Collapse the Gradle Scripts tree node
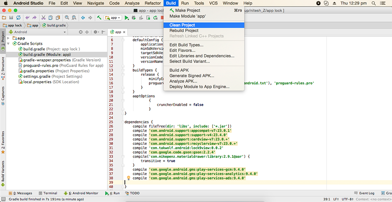392x202 pixels. [x=8, y=43]
